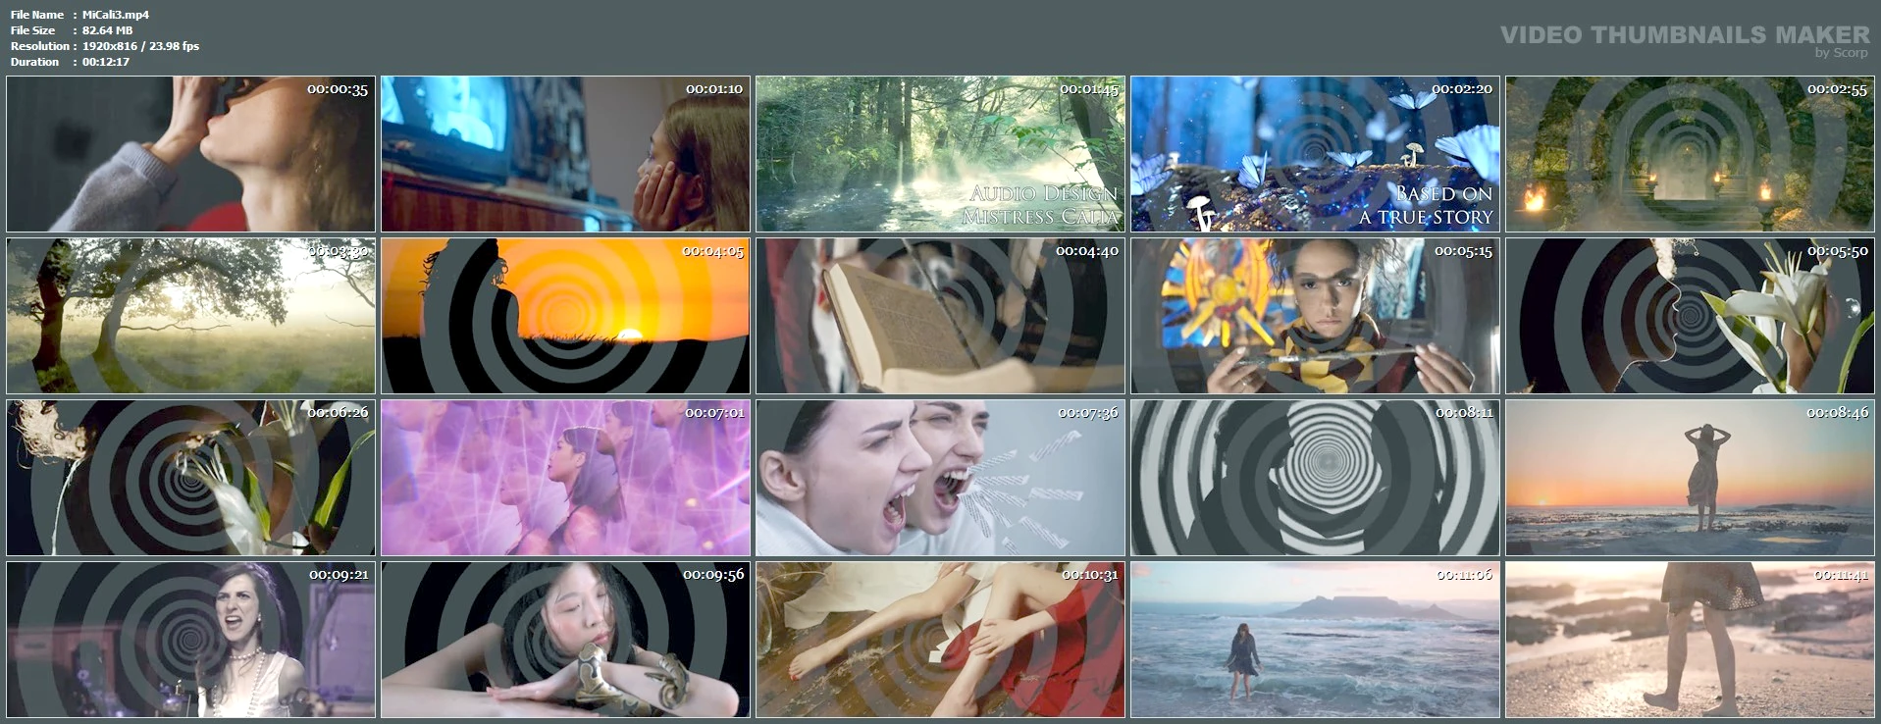Select the open book thumbnail at 00:04:40
The width and height of the screenshot is (1881, 724).
tap(940, 316)
